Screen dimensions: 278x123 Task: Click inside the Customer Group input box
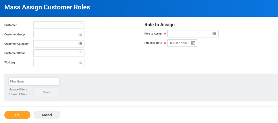click(x=59, y=34)
